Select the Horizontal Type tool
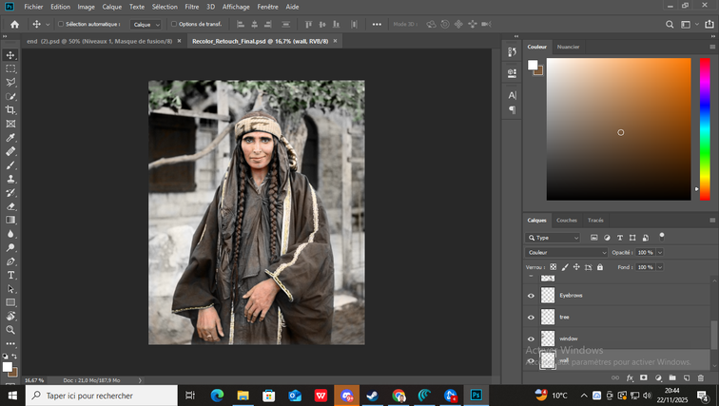 pyautogui.click(x=10, y=275)
